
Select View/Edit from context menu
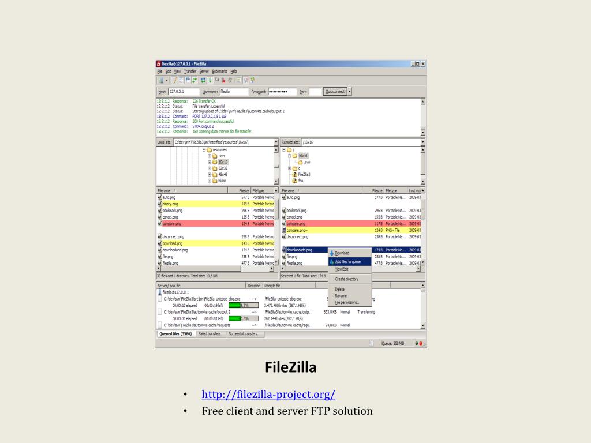click(350, 269)
